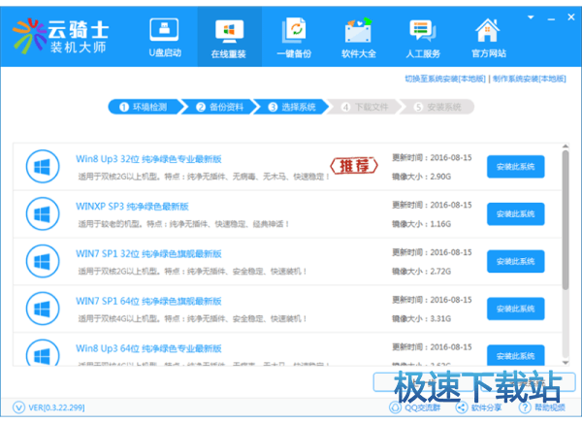
Task: Click 镜像大小：1.16G text
Action: [421, 224]
